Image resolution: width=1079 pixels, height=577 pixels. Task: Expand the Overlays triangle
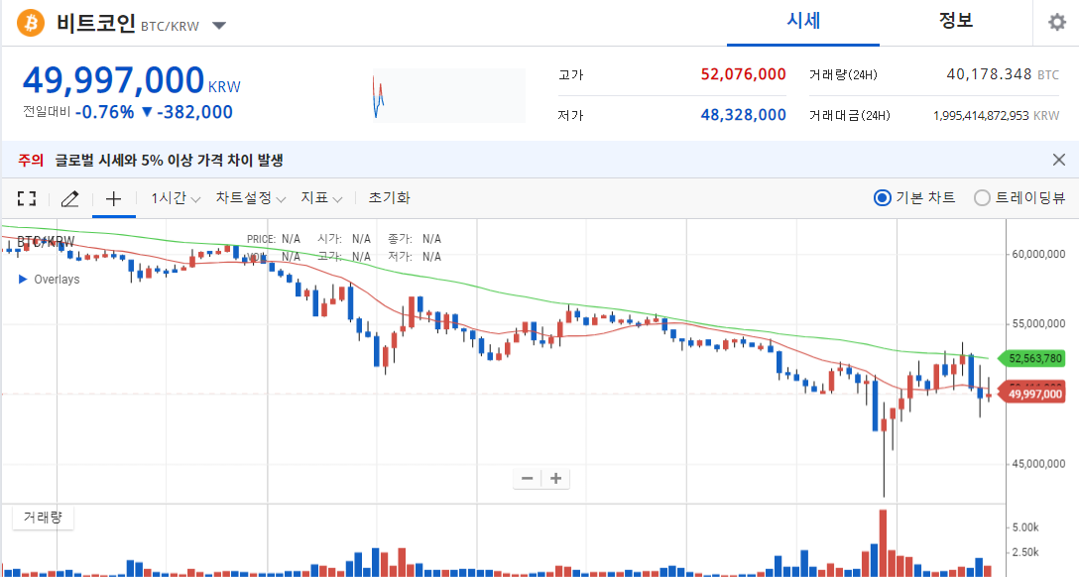point(23,280)
